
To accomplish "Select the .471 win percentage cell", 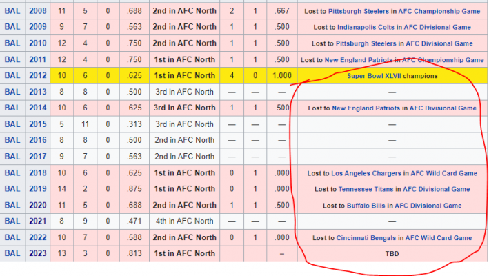I will 134,221.
